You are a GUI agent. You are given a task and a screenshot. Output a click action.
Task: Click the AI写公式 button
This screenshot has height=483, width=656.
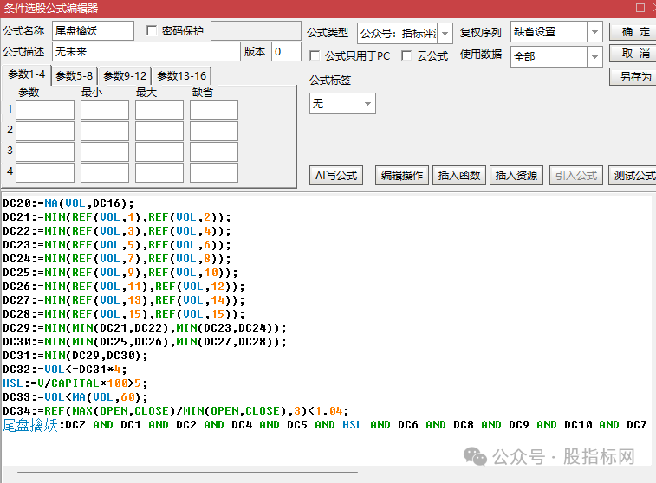tap(336, 175)
